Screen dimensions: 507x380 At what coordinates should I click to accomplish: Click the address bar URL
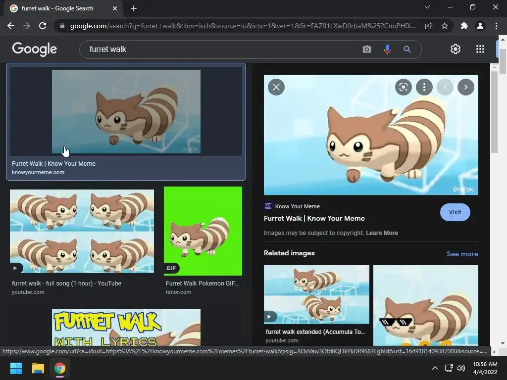tap(243, 26)
